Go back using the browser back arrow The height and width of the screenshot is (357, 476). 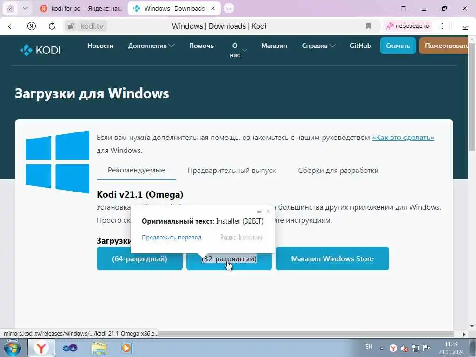[11, 26]
